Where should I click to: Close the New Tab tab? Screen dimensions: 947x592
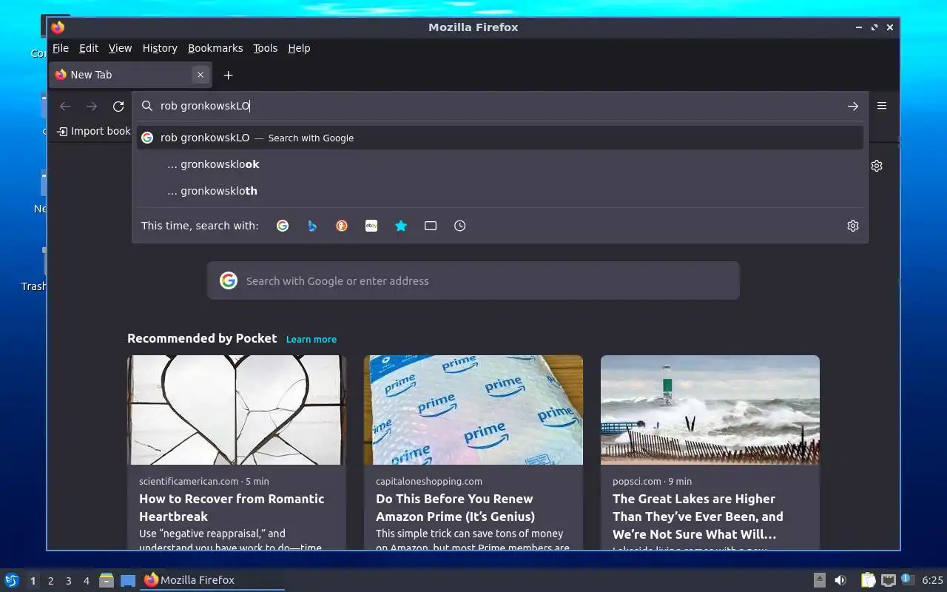(x=200, y=75)
